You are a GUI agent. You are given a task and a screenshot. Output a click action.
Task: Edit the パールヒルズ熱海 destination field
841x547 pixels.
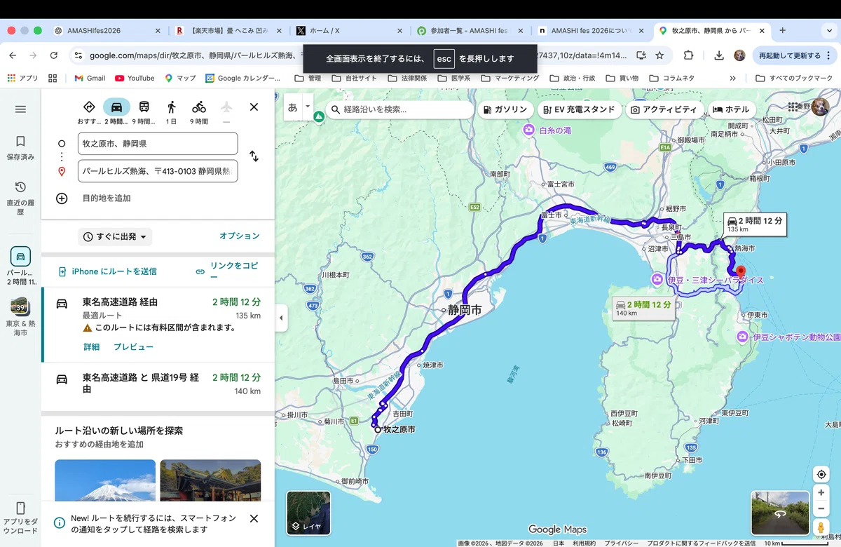[x=158, y=171]
